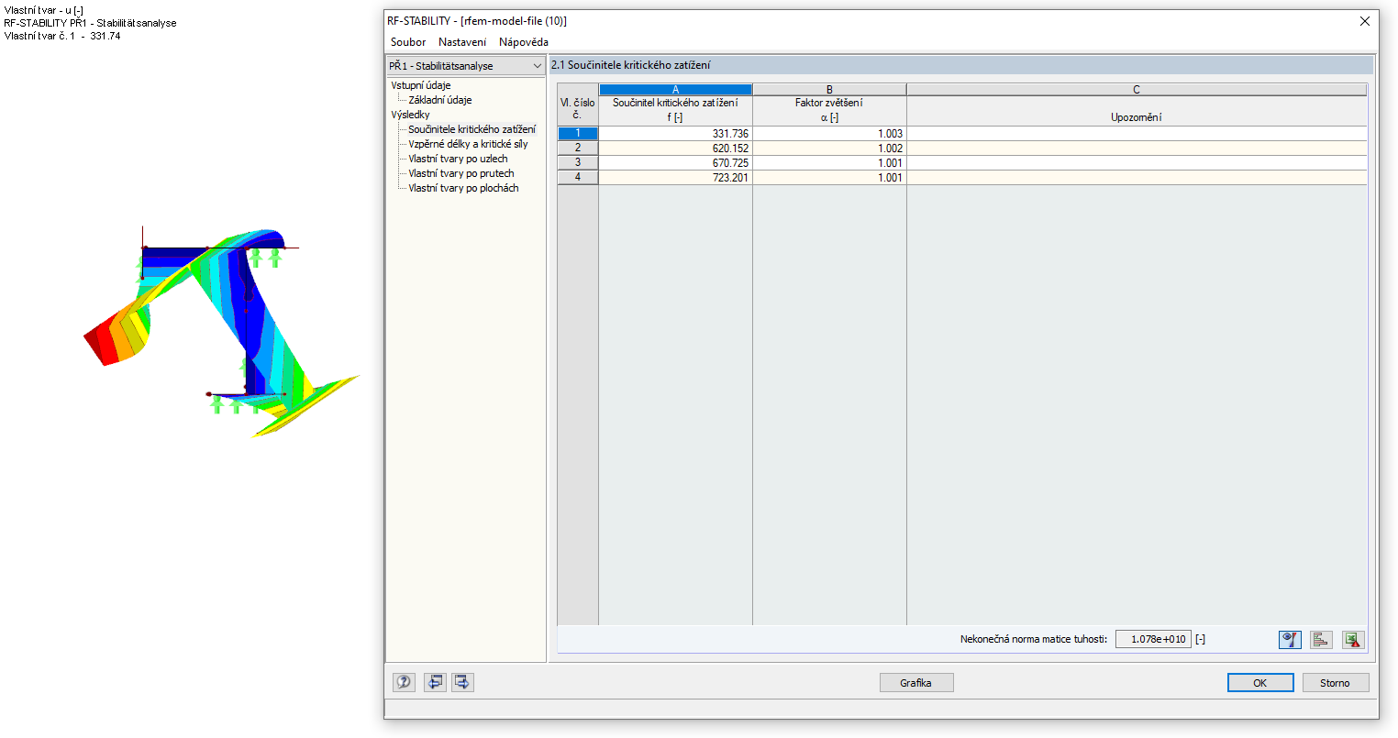Select Základní údaje in the tree
This screenshot has height=738, width=1398.
tap(440, 100)
